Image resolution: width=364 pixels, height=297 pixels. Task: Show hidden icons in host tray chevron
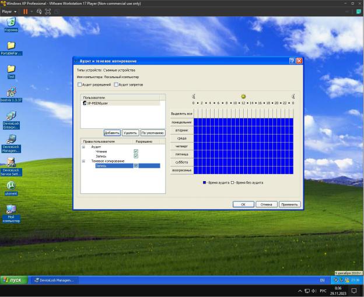(x=300, y=291)
